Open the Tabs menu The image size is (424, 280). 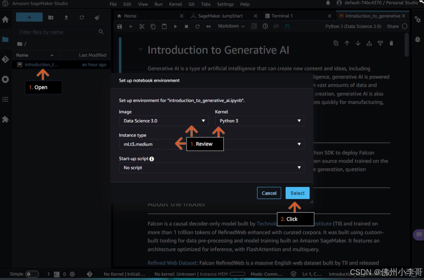[205, 4]
